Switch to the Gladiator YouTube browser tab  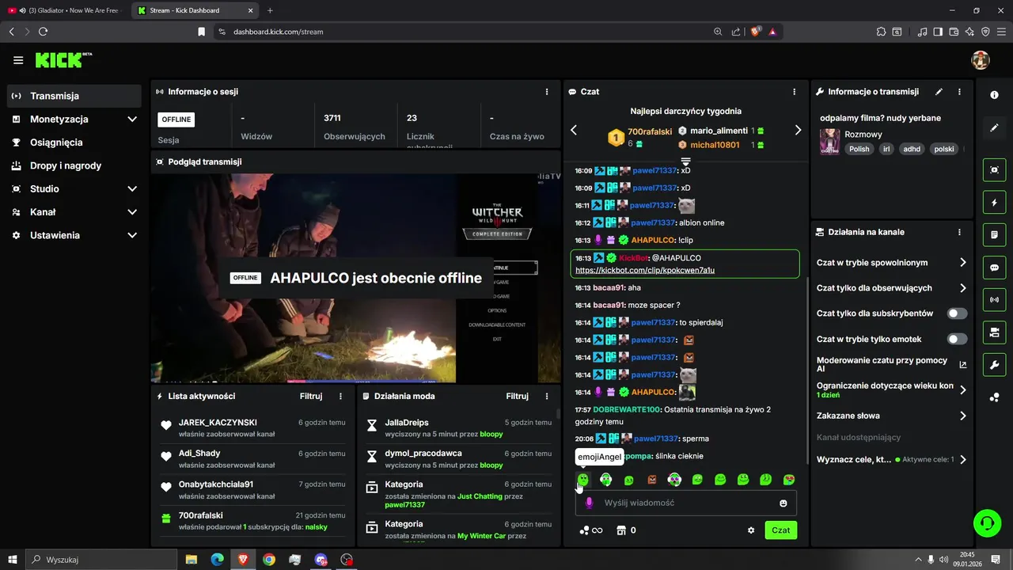(x=66, y=10)
